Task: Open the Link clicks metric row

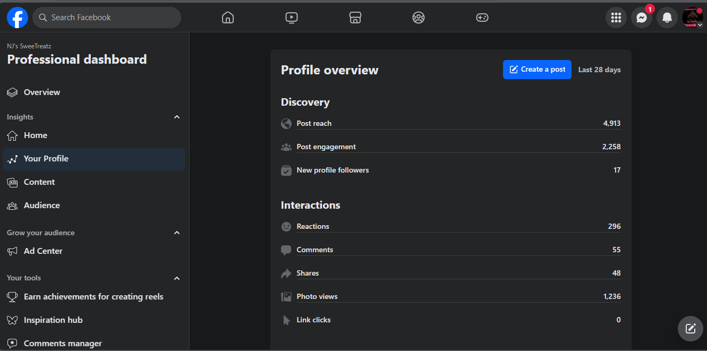Action: [x=450, y=320]
